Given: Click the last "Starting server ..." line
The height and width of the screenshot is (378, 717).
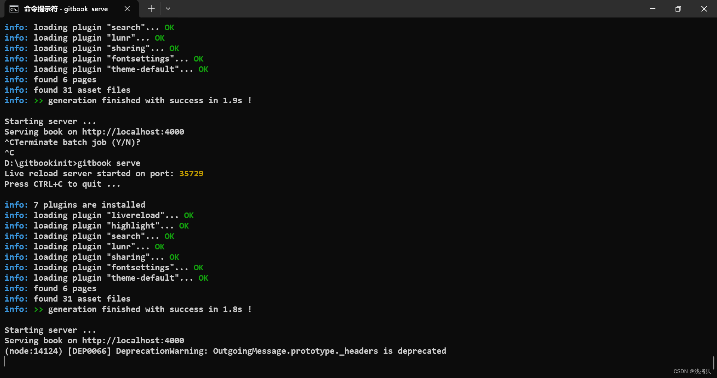Looking at the screenshot, I should (x=50, y=330).
